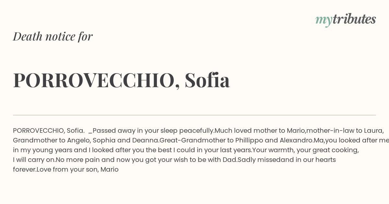This screenshot has height=204, width=389.
Task: Click the "PORROVECCHIO, Sofia" title heading
Action: pyautogui.click(x=122, y=80)
